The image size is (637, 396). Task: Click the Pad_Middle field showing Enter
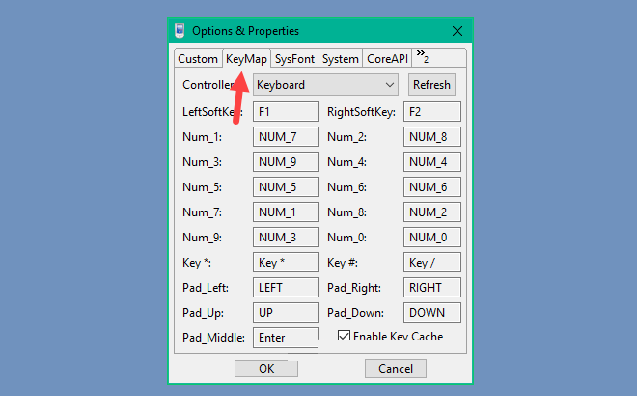click(286, 337)
